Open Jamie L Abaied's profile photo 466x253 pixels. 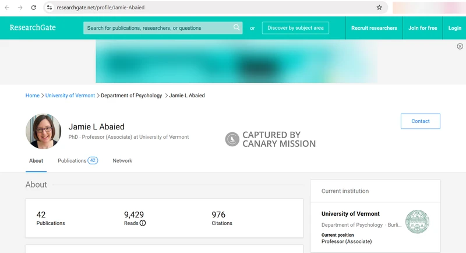[43, 131]
